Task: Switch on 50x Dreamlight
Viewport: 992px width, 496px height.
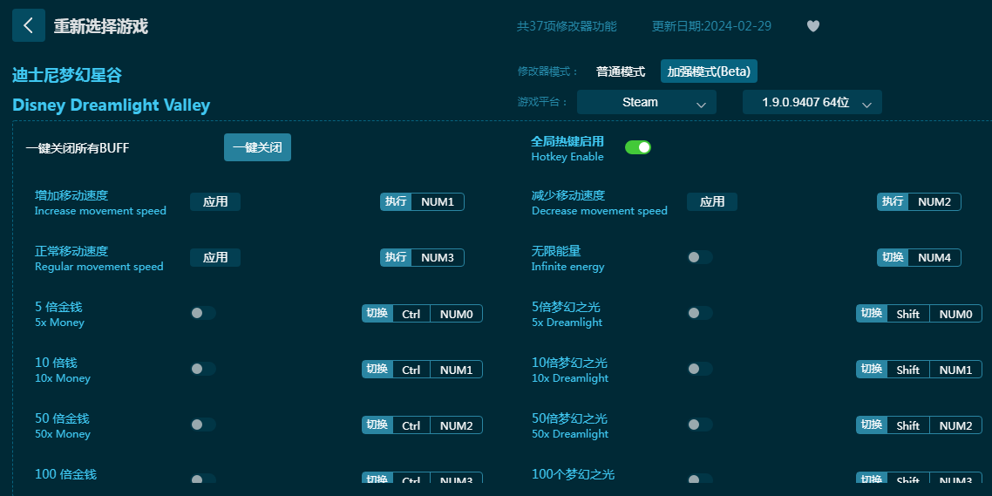Action: coord(700,425)
